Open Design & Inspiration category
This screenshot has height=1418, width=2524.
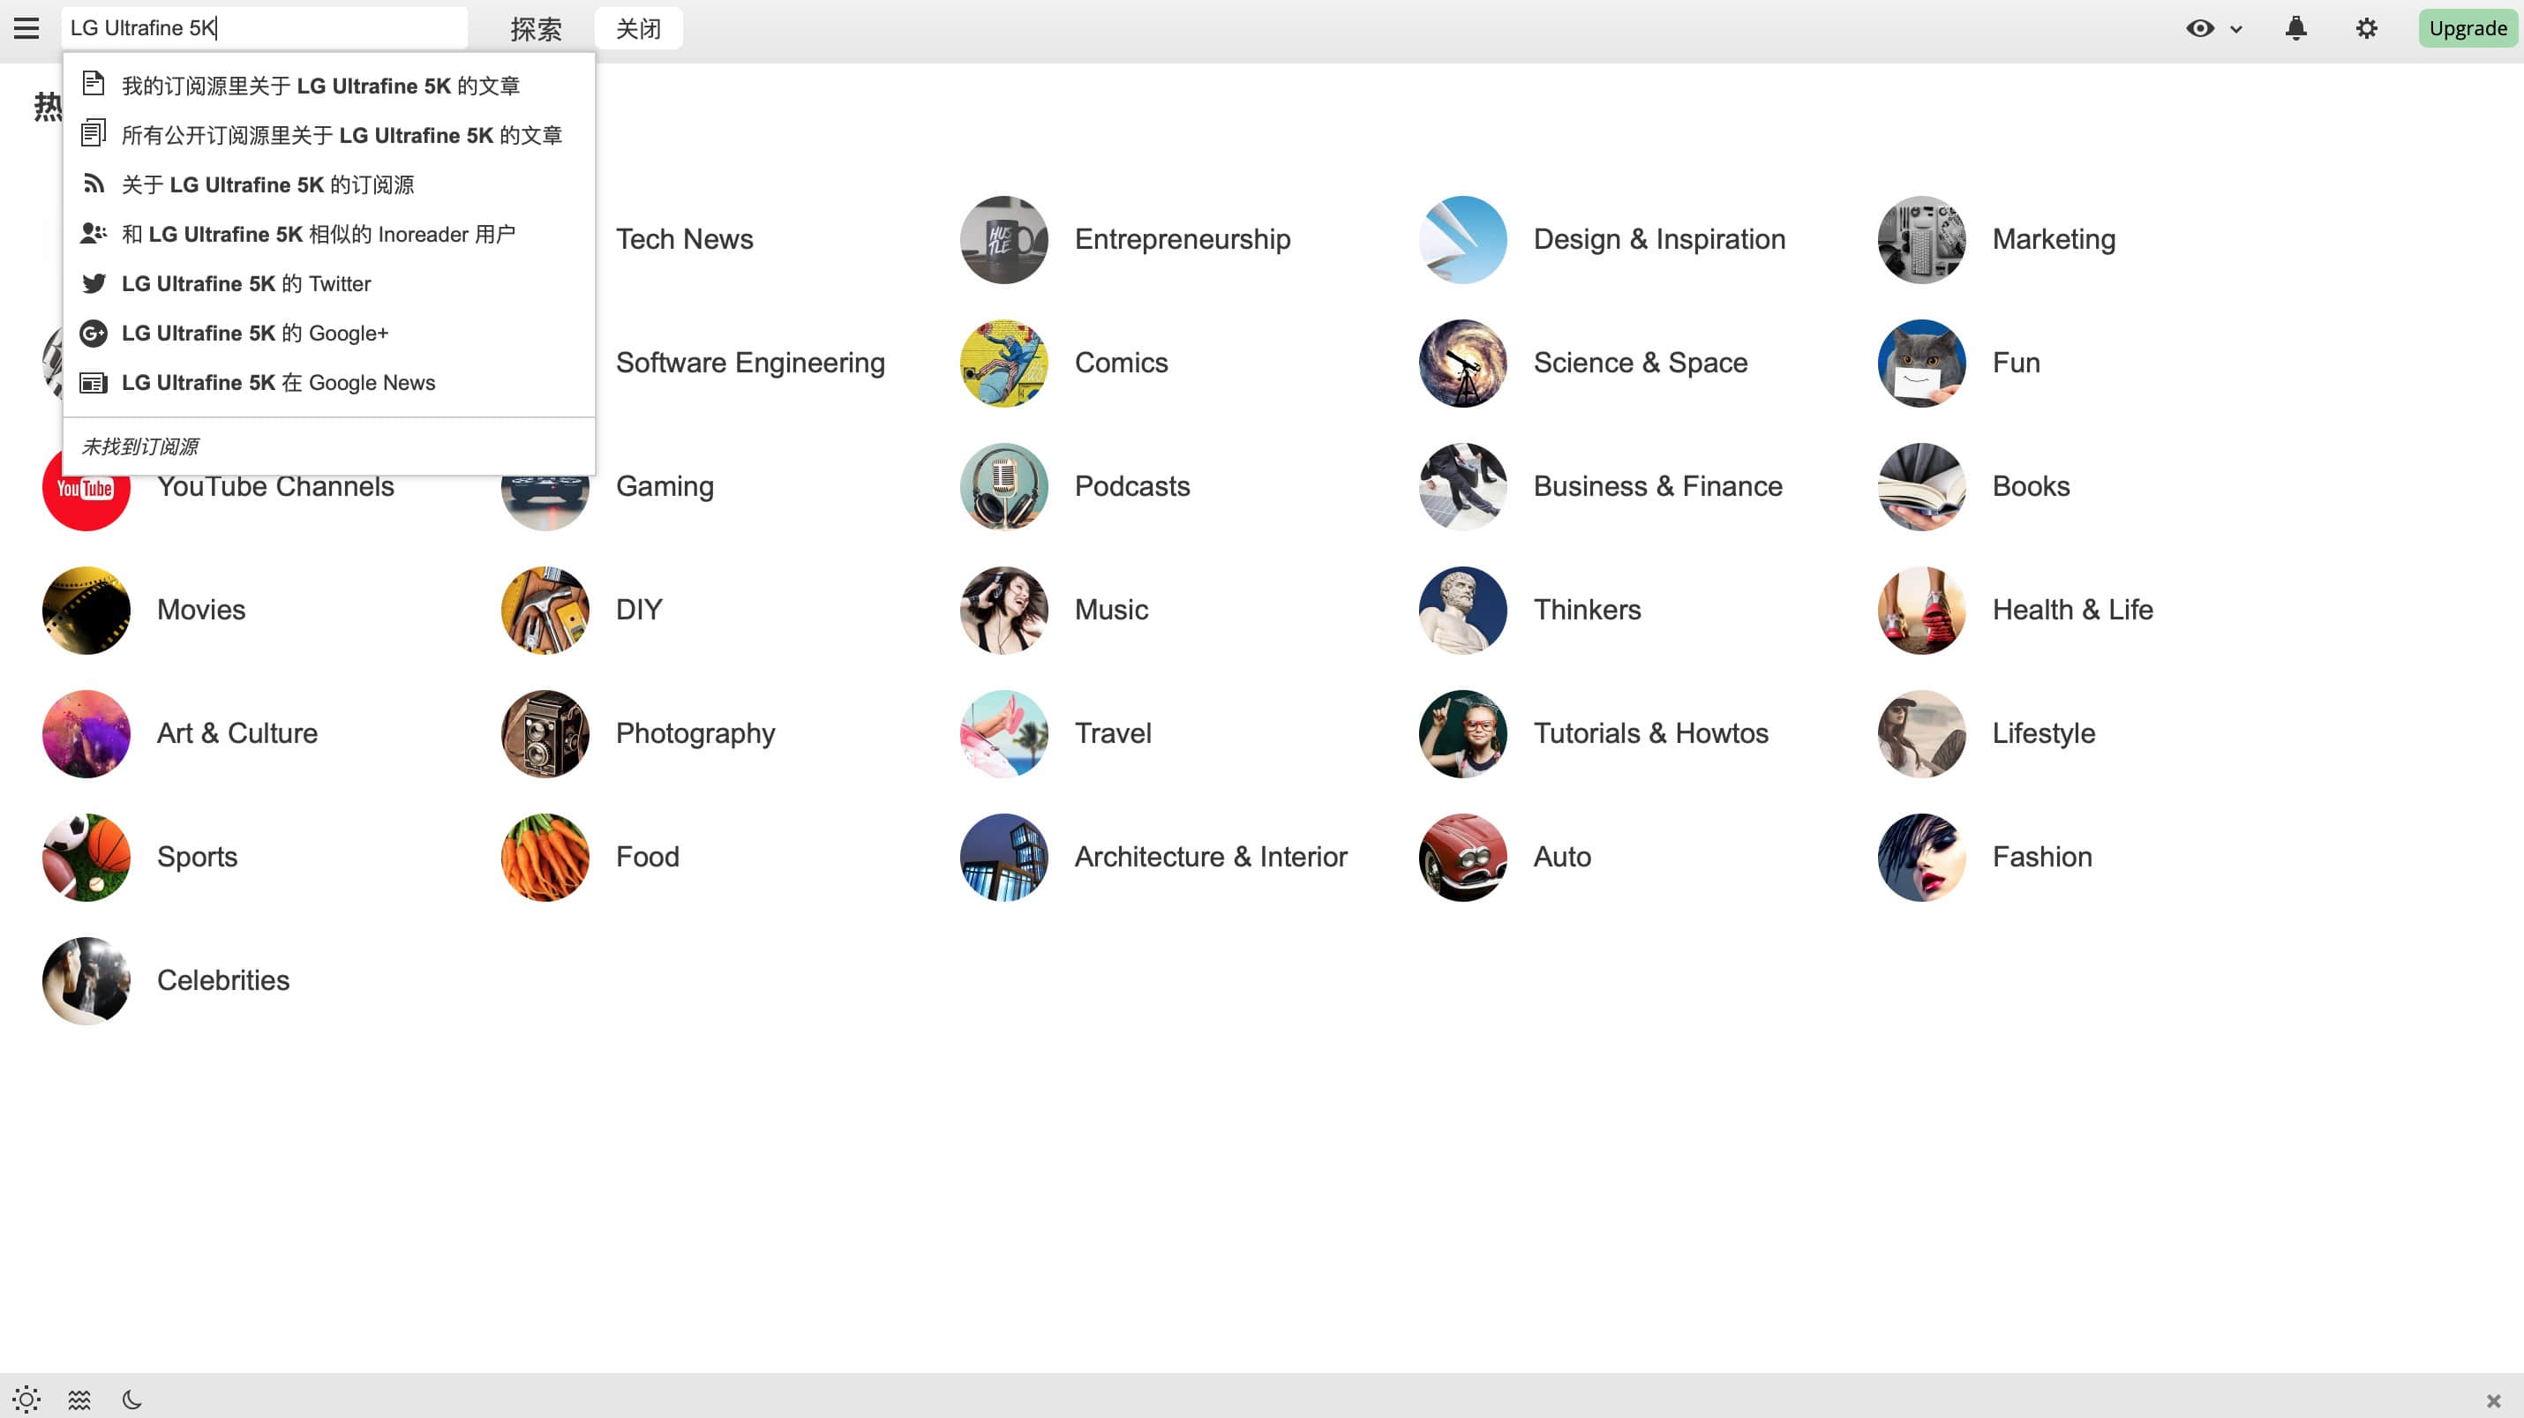1659,240
